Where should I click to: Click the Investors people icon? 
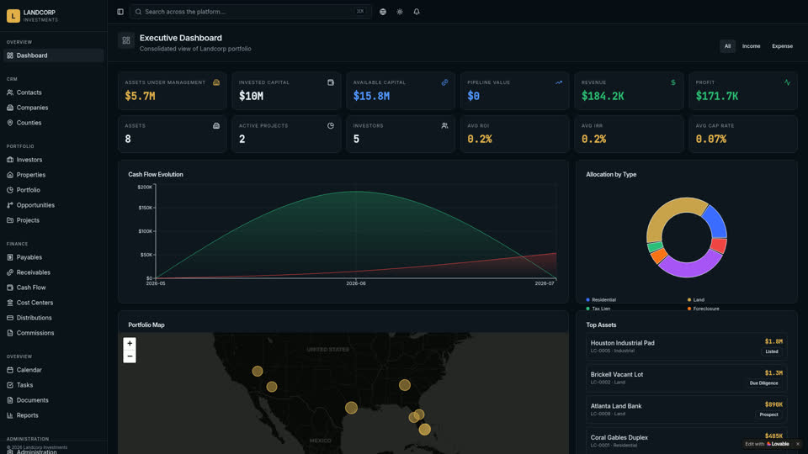coord(444,125)
